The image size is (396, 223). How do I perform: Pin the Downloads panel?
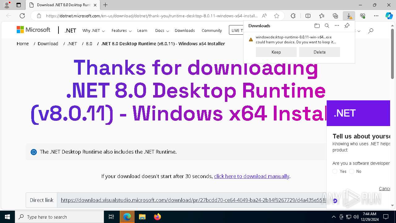[347, 26]
